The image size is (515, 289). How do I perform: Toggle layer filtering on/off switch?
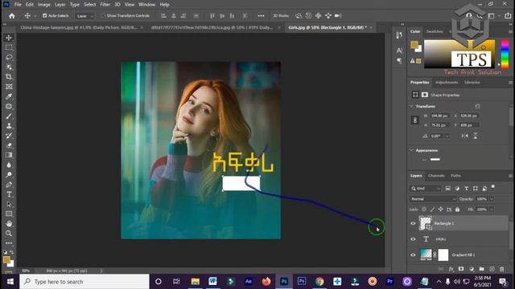click(493, 187)
